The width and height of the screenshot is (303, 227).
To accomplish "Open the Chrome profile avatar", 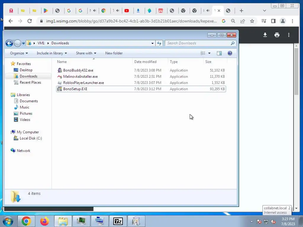I will [x=283, y=21].
